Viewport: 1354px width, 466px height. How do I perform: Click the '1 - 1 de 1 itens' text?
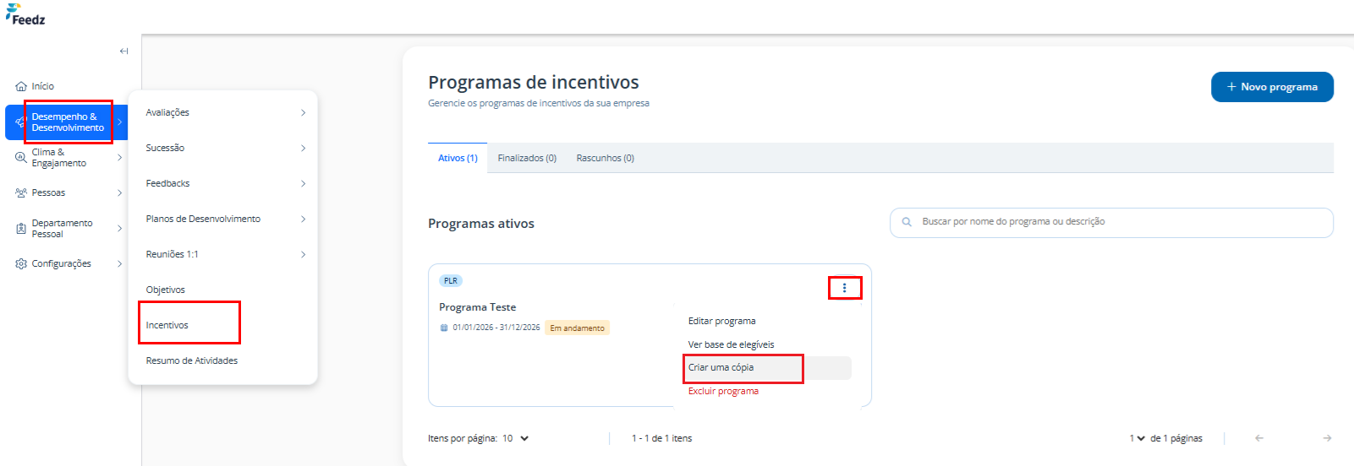point(661,438)
